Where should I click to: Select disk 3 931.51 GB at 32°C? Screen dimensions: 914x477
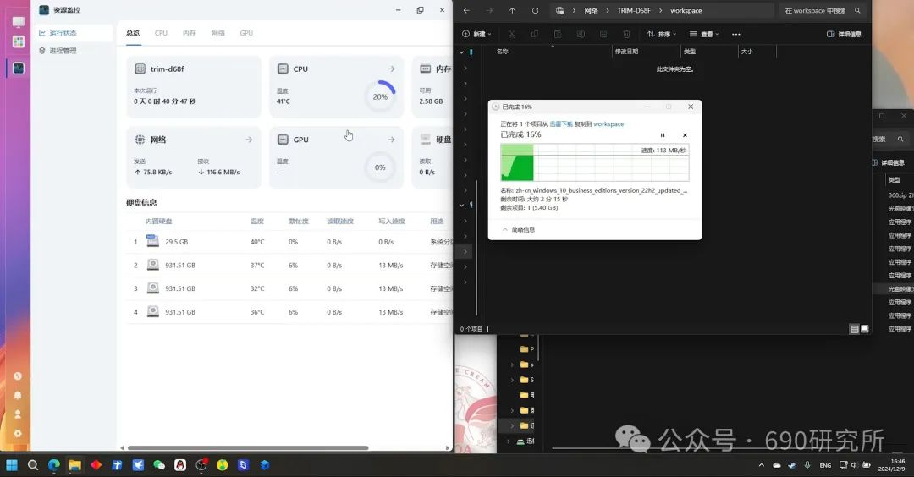[x=289, y=288]
